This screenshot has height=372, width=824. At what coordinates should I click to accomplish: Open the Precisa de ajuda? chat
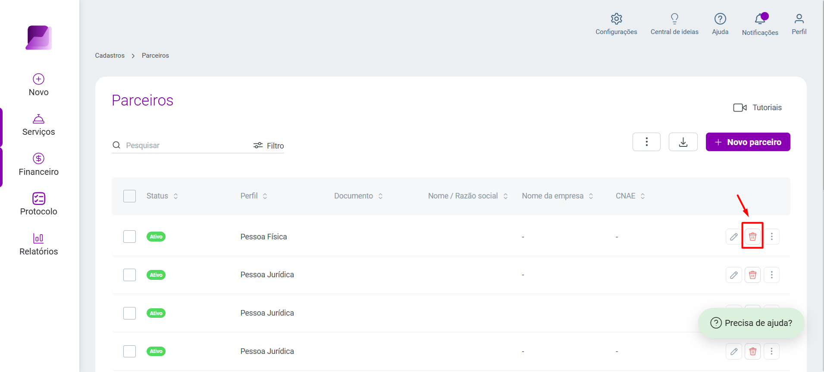click(x=751, y=323)
